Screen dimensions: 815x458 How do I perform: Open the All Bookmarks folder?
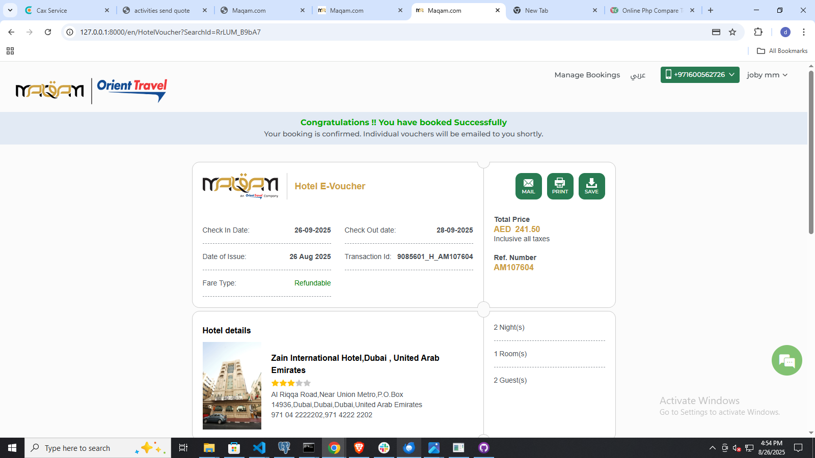(782, 51)
